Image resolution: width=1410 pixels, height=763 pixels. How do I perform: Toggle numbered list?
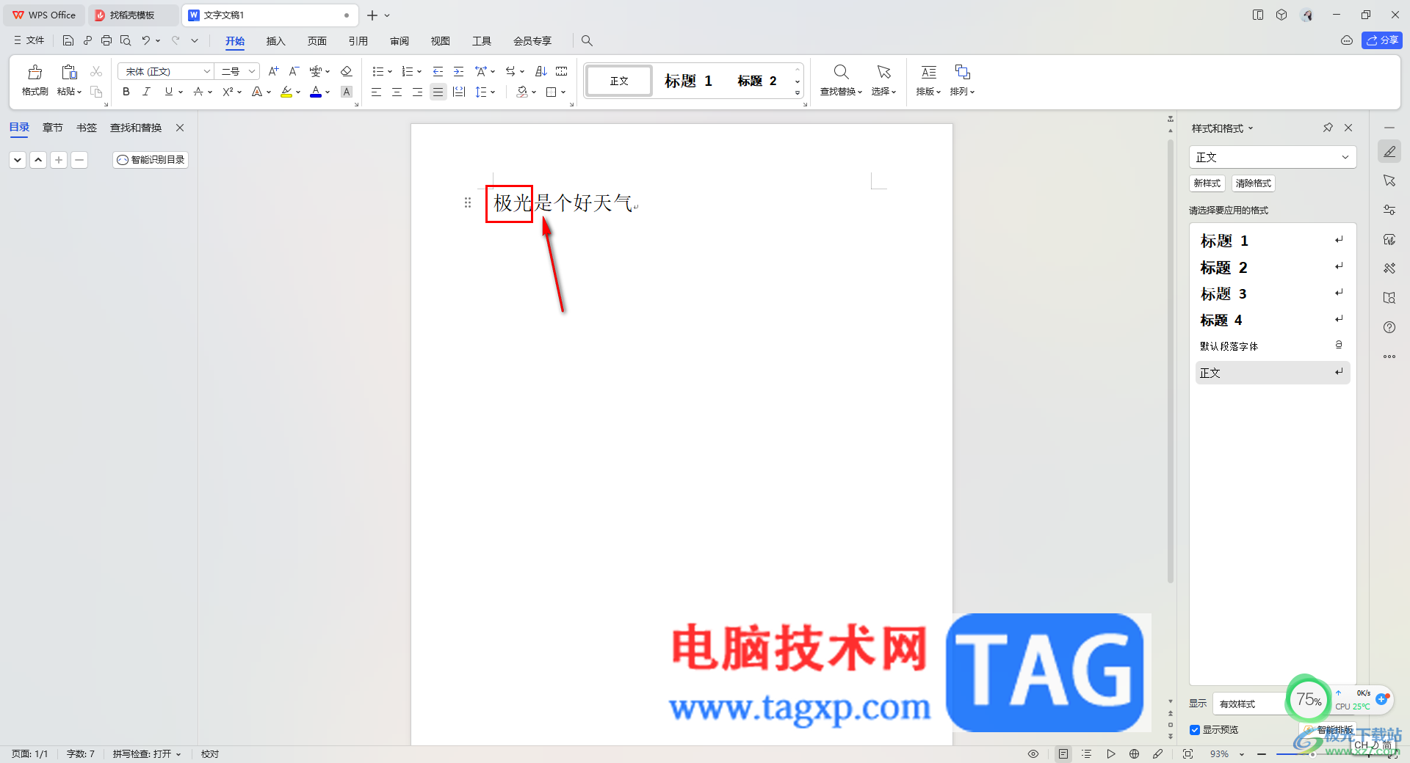(407, 71)
